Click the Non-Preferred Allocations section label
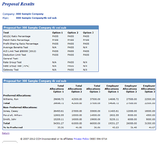 (20, 107)
